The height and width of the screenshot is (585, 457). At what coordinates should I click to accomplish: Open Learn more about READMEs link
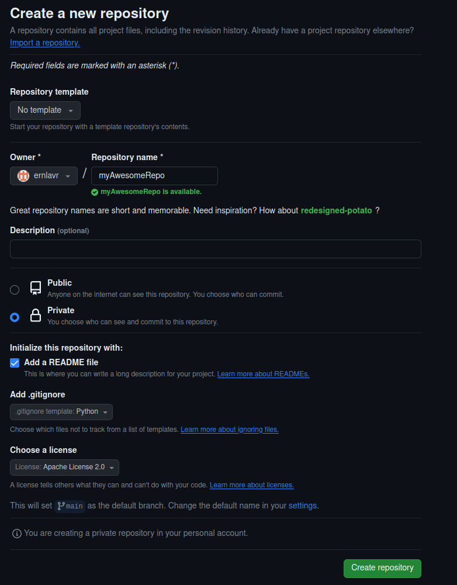(x=262, y=374)
